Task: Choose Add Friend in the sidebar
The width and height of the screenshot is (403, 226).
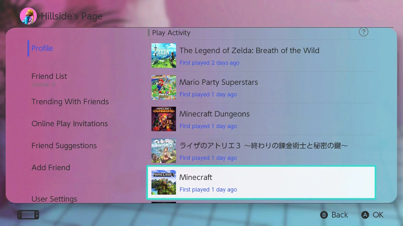Action: click(x=51, y=168)
